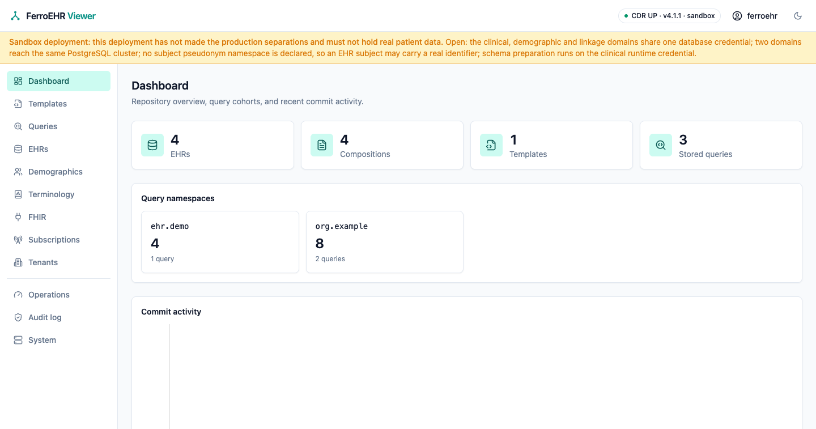Click the Templates stat card icon

point(491,145)
